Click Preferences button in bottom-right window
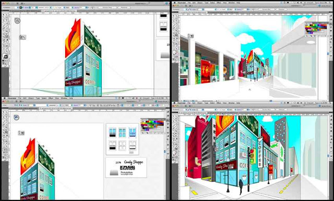Image resolution: width=334 pixels, height=201 pixels. click(281, 110)
